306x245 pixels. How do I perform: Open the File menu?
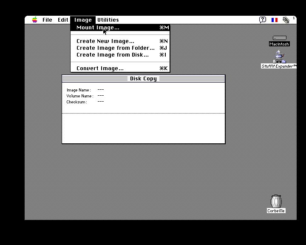click(47, 20)
